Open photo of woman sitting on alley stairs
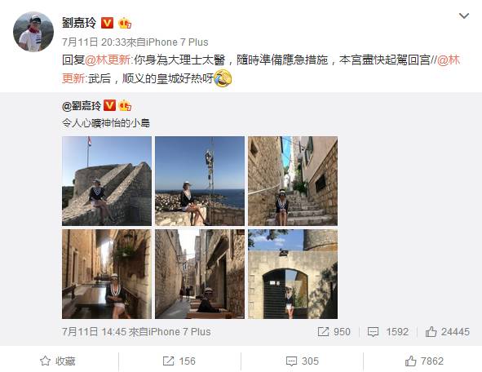The width and height of the screenshot is (482, 372). [x=293, y=181]
